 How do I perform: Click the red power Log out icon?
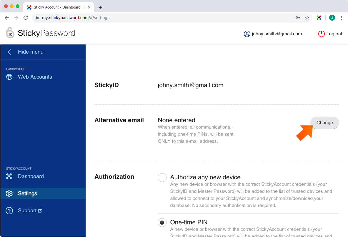321,34
